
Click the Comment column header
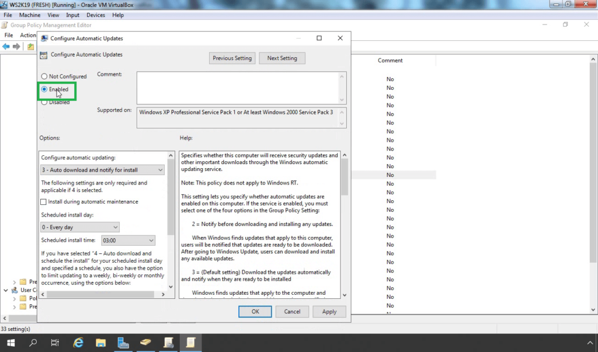point(390,60)
